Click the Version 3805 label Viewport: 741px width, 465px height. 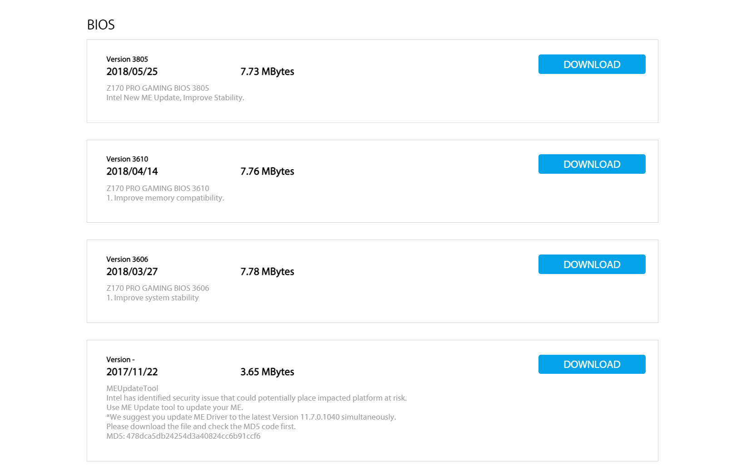coord(127,59)
